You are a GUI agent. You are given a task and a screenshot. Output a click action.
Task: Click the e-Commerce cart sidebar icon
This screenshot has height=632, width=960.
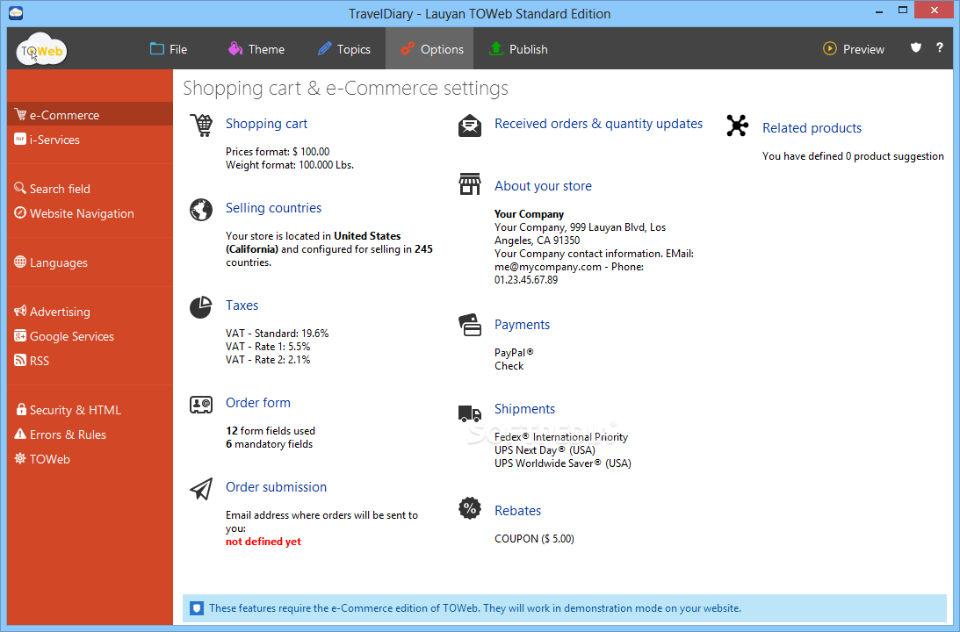click(x=20, y=114)
